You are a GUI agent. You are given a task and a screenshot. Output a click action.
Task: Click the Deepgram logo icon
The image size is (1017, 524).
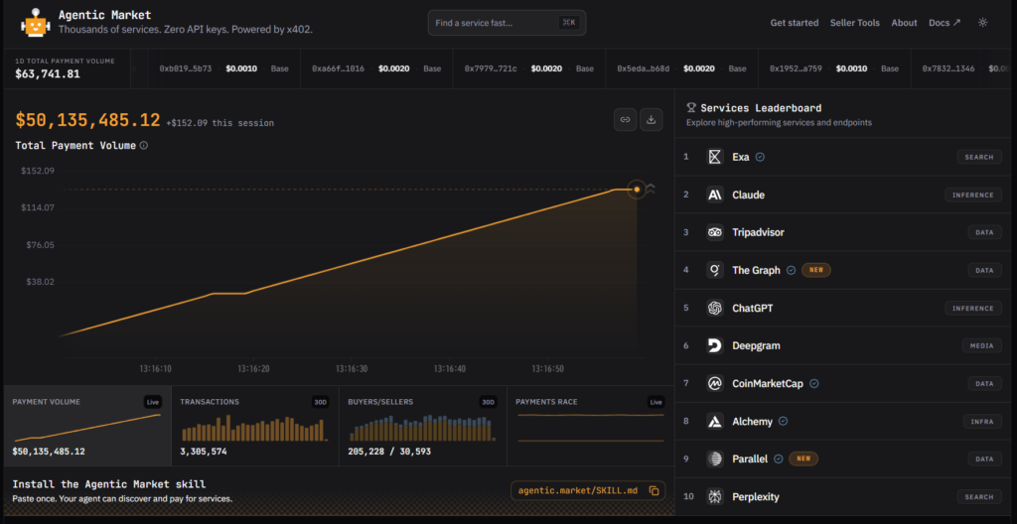point(715,345)
